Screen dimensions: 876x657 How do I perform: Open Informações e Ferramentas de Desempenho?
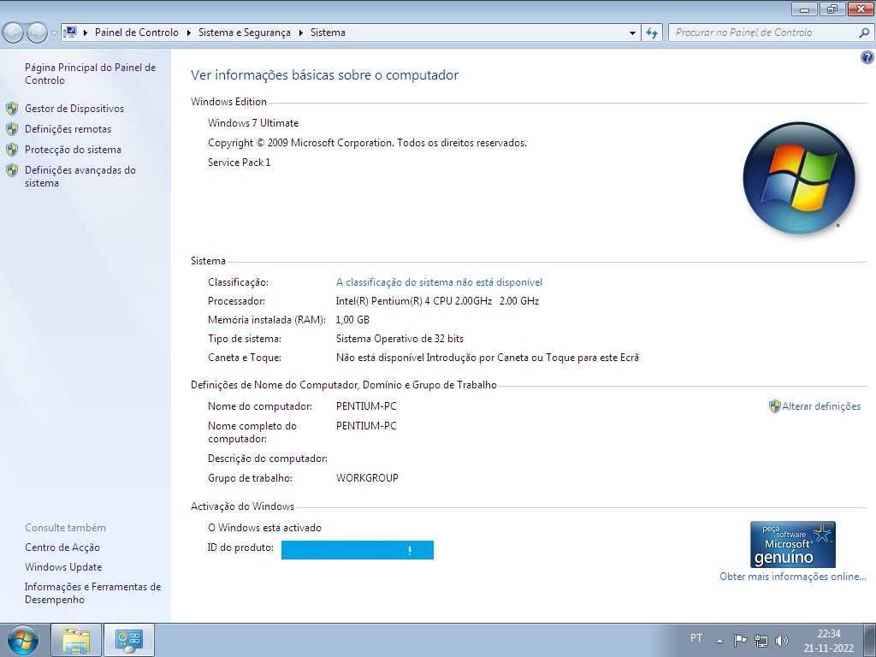pos(92,593)
